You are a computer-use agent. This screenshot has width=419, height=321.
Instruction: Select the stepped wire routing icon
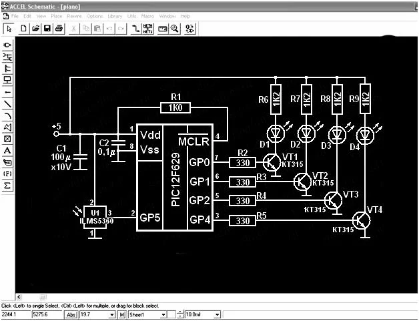[135, 28]
